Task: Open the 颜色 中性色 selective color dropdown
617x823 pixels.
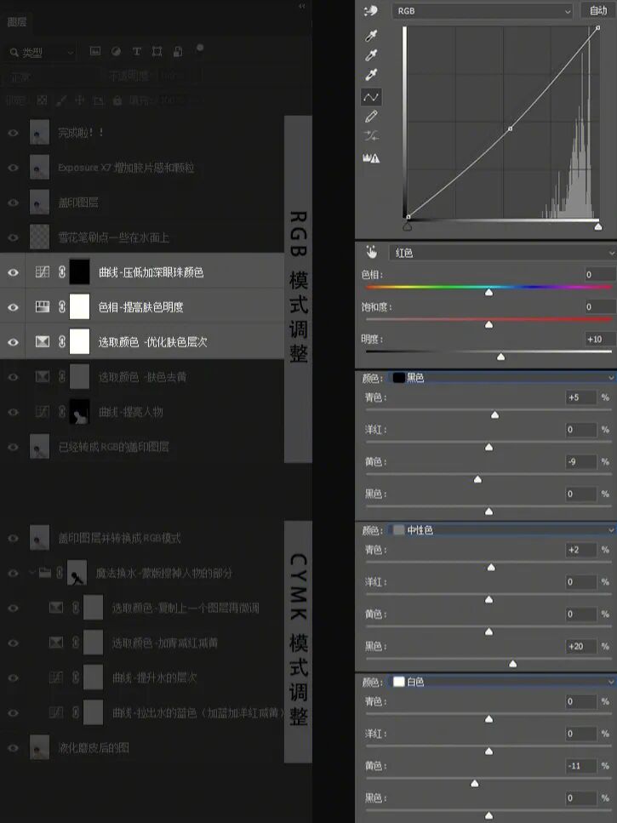Action: 503,530
